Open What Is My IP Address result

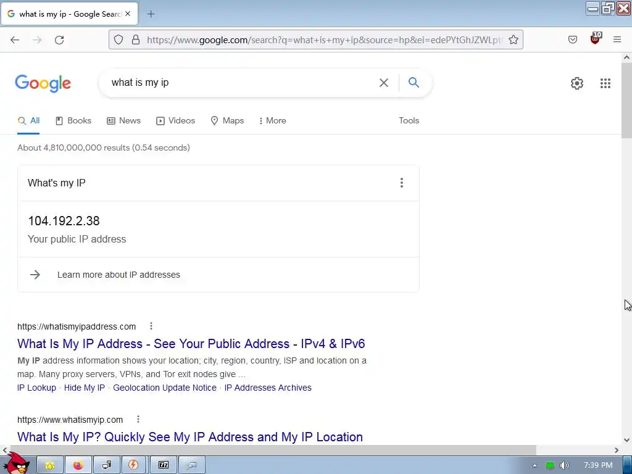[x=191, y=344]
